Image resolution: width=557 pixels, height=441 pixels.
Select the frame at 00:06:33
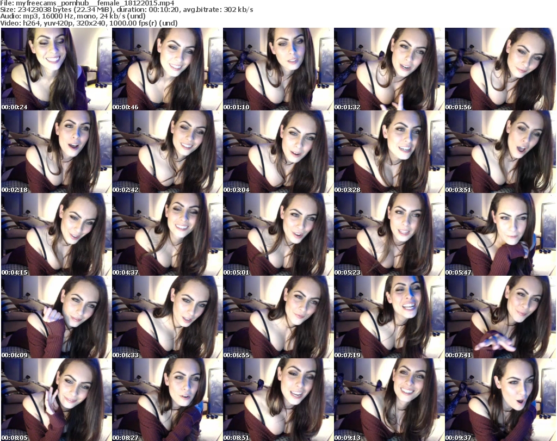click(168, 317)
